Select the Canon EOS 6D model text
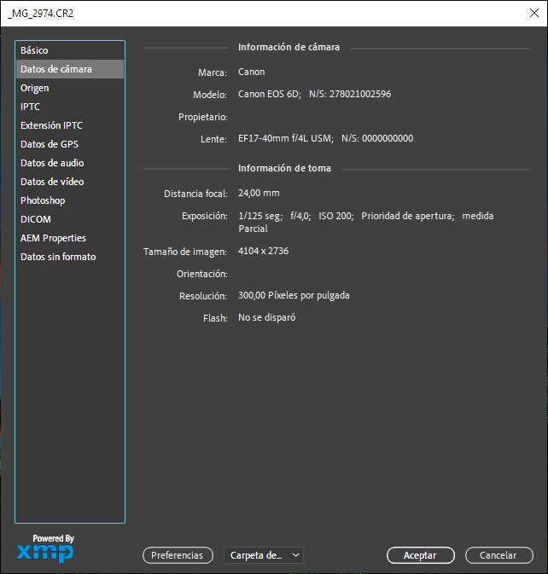 269,94
